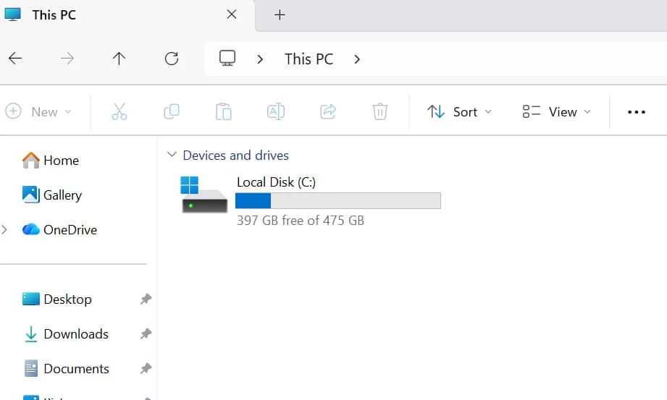667x400 pixels.
Task: Open the Sort dropdown menu
Action: click(x=459, y=112)
